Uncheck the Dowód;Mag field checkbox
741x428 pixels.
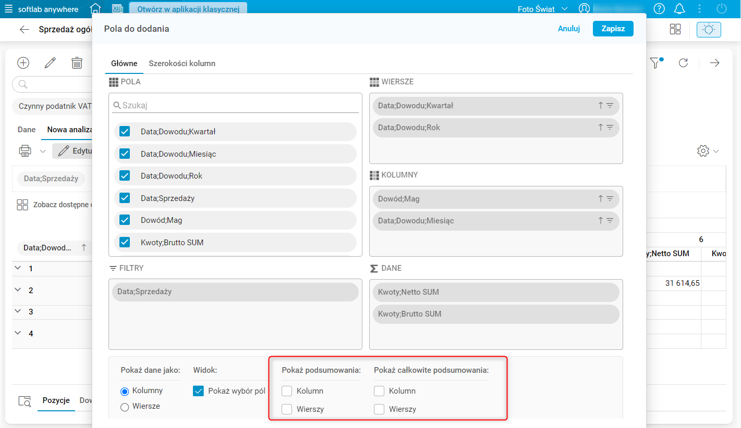coord(125,220)
